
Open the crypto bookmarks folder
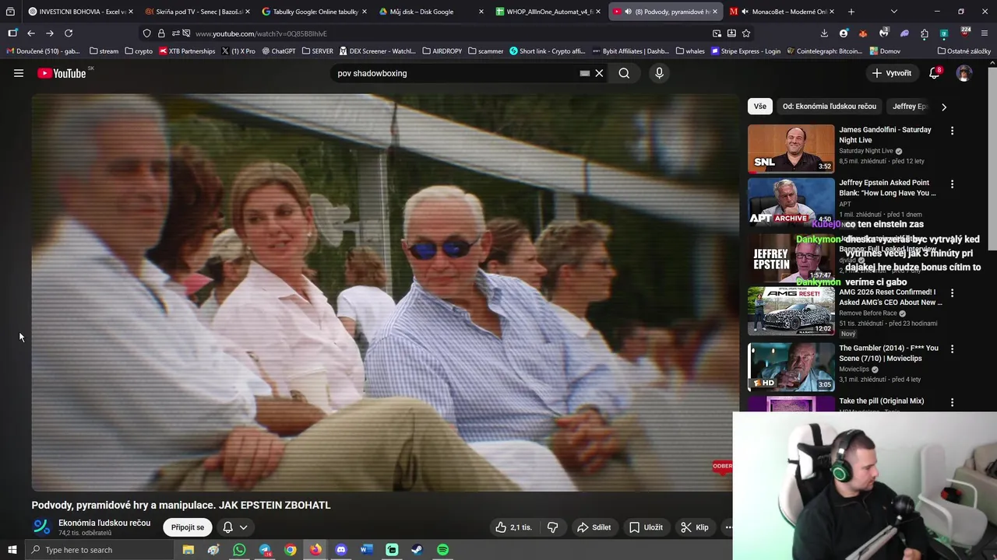tap(139, 51)
